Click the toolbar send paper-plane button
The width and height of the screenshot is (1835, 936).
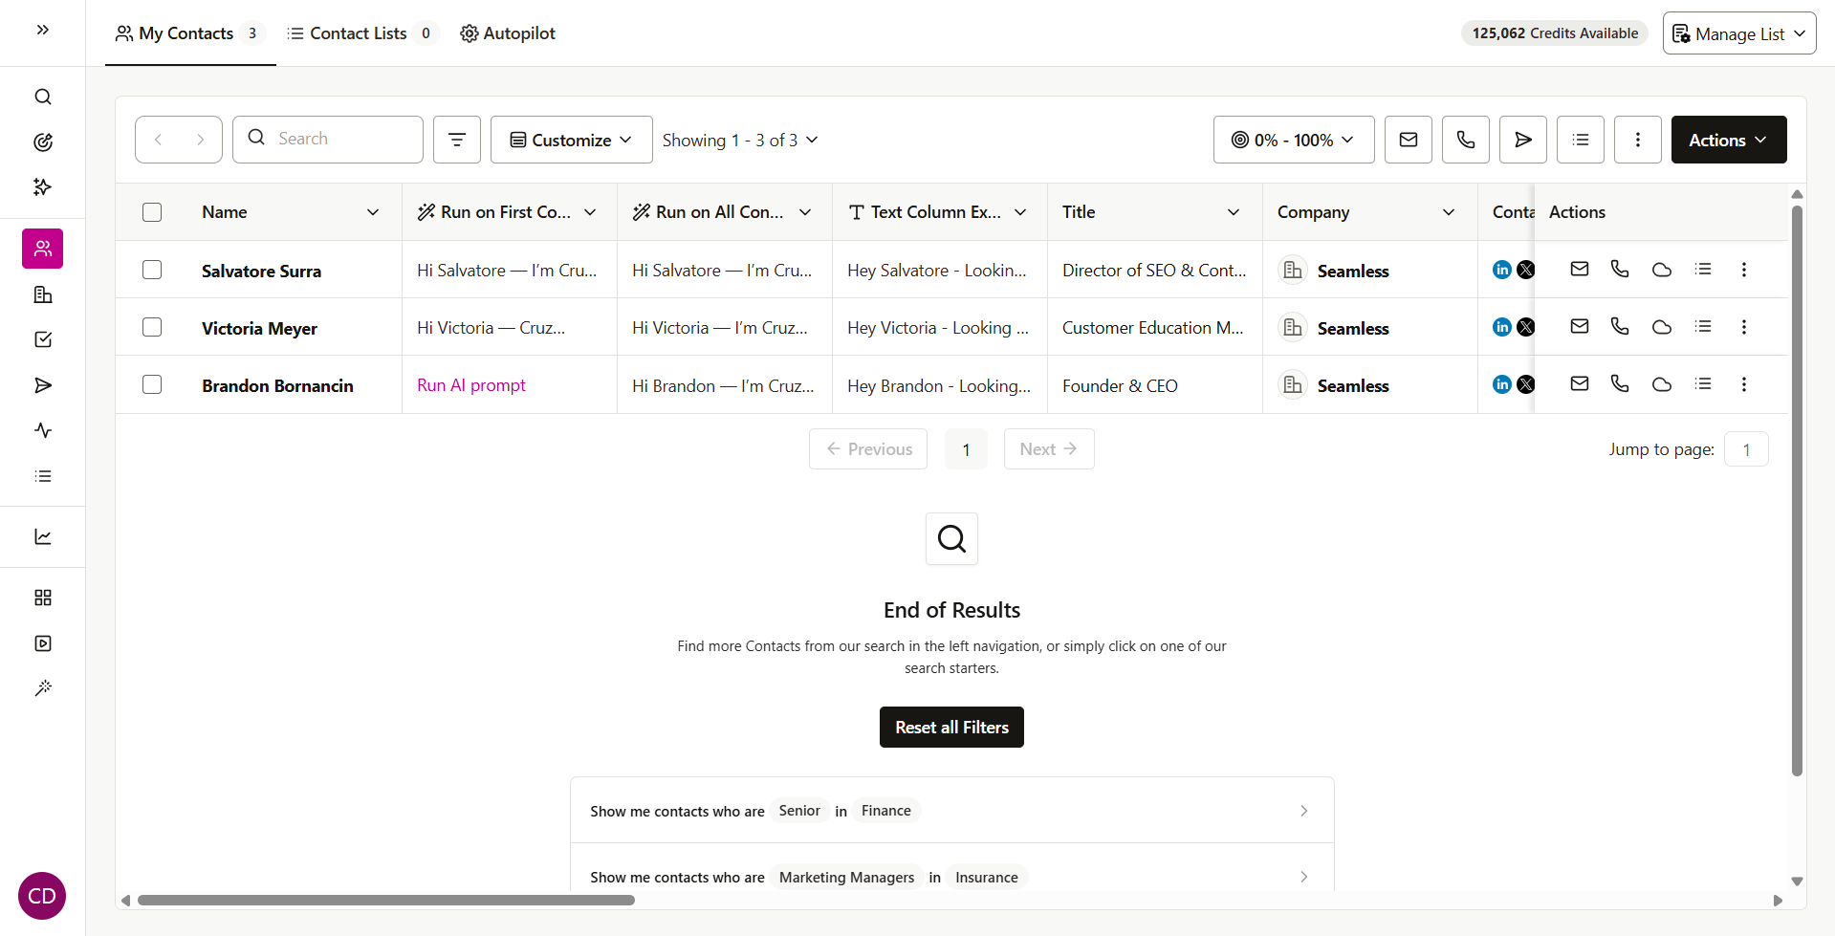(x=1523, y=140)
